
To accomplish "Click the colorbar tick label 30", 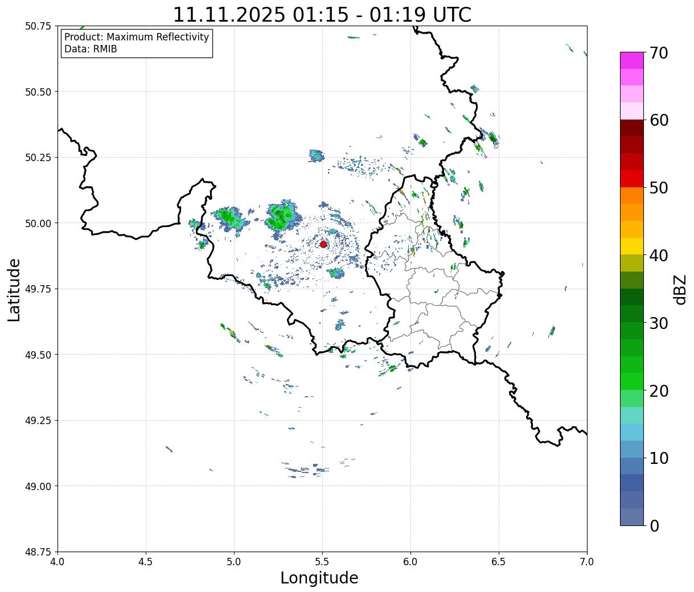I will tap(659, 323).
